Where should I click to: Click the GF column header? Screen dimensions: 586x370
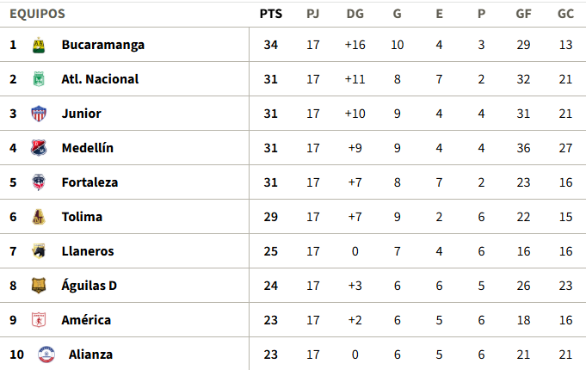click(x=523, y=14)
